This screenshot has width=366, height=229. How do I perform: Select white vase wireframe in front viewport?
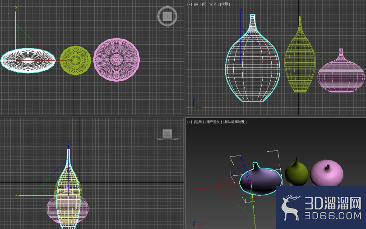click(253, 58)
